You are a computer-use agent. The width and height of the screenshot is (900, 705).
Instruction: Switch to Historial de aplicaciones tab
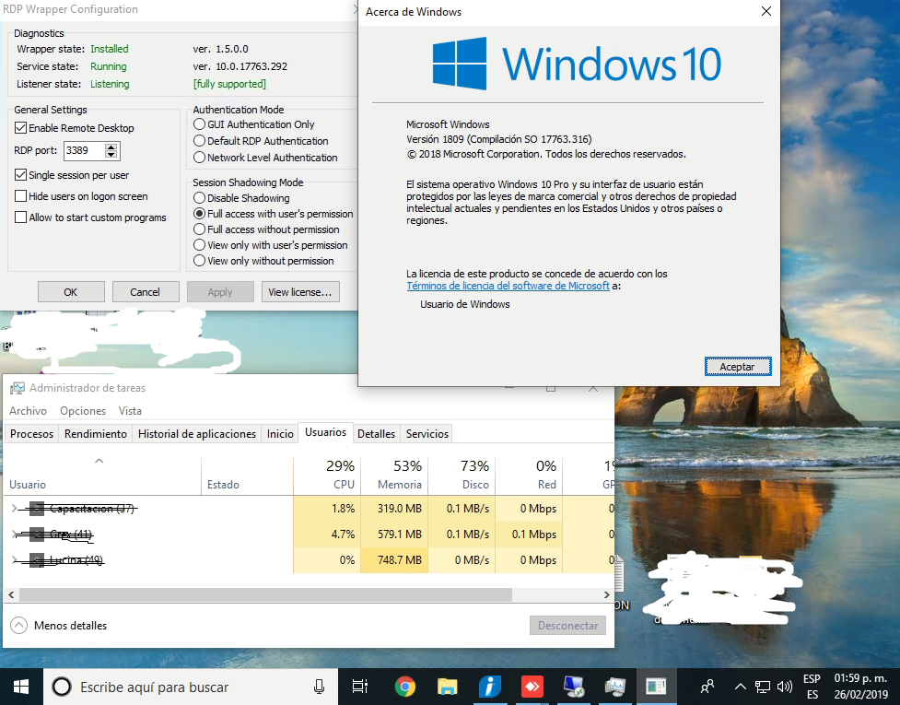pyautogui.click(x=197, y=434)
